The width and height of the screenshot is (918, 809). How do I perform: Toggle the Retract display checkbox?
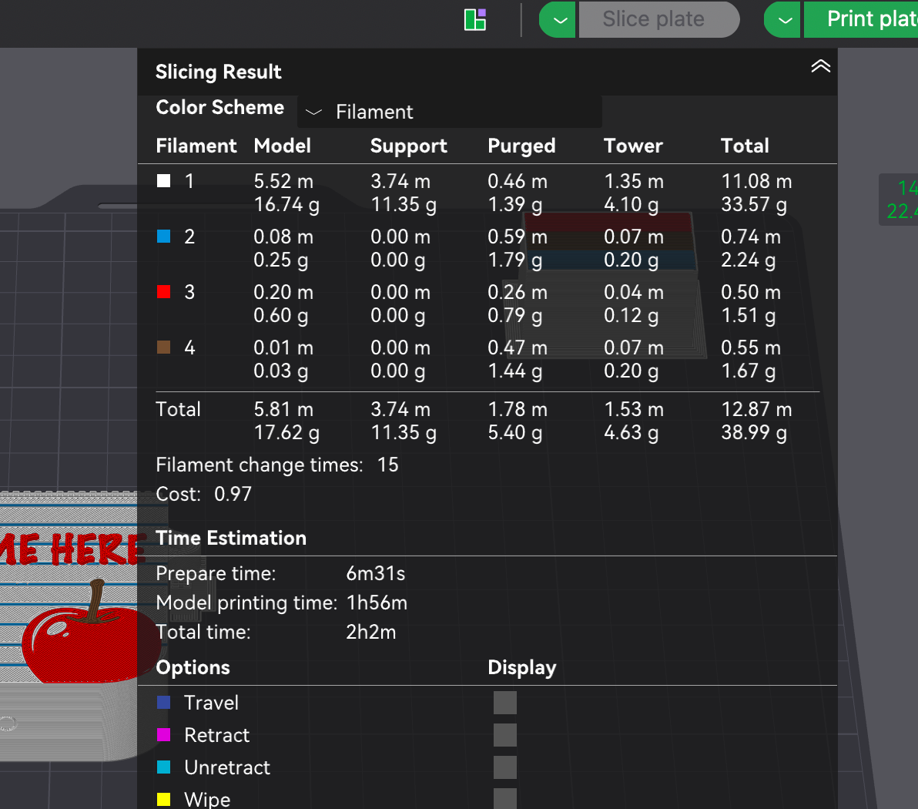(504, 734)
